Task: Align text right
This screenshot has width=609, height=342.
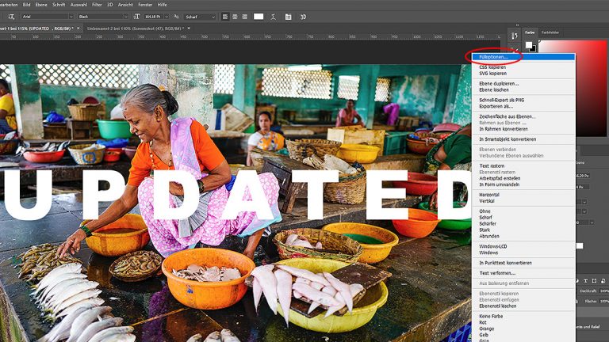Action: [245, 17]
